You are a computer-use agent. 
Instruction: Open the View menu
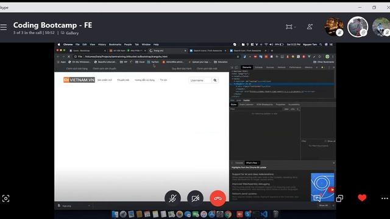click(x=92, y=44)
